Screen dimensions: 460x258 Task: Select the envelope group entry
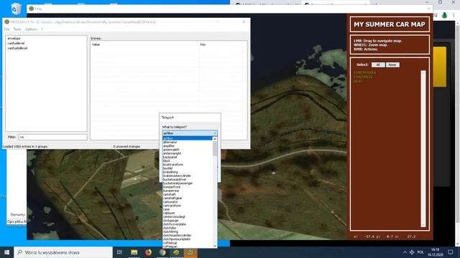point(14,38)
